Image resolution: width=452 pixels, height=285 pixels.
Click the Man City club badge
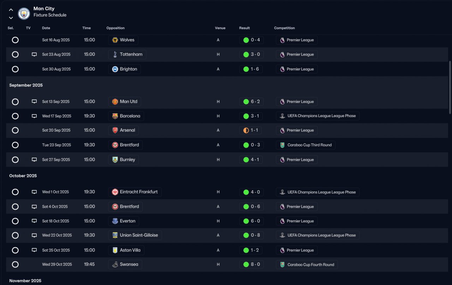tap(24, 13)
